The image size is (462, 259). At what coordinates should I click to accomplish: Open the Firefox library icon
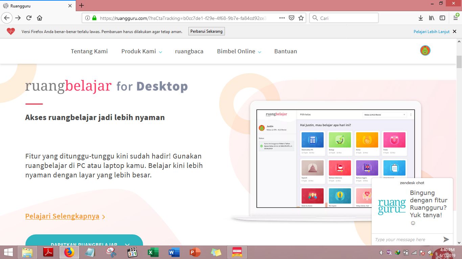432,18
